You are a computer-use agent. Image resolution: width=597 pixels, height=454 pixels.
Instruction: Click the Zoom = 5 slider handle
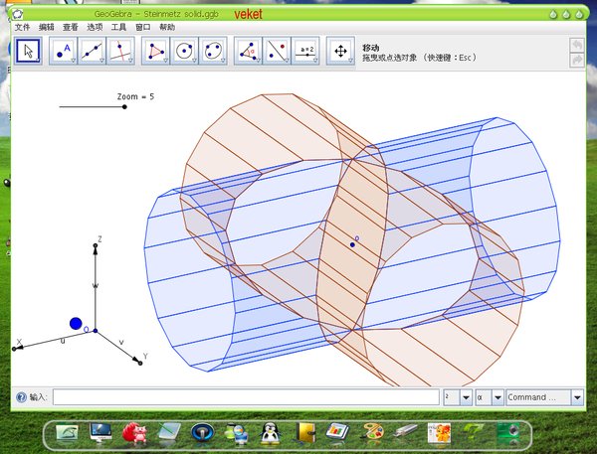coord(124,106)
